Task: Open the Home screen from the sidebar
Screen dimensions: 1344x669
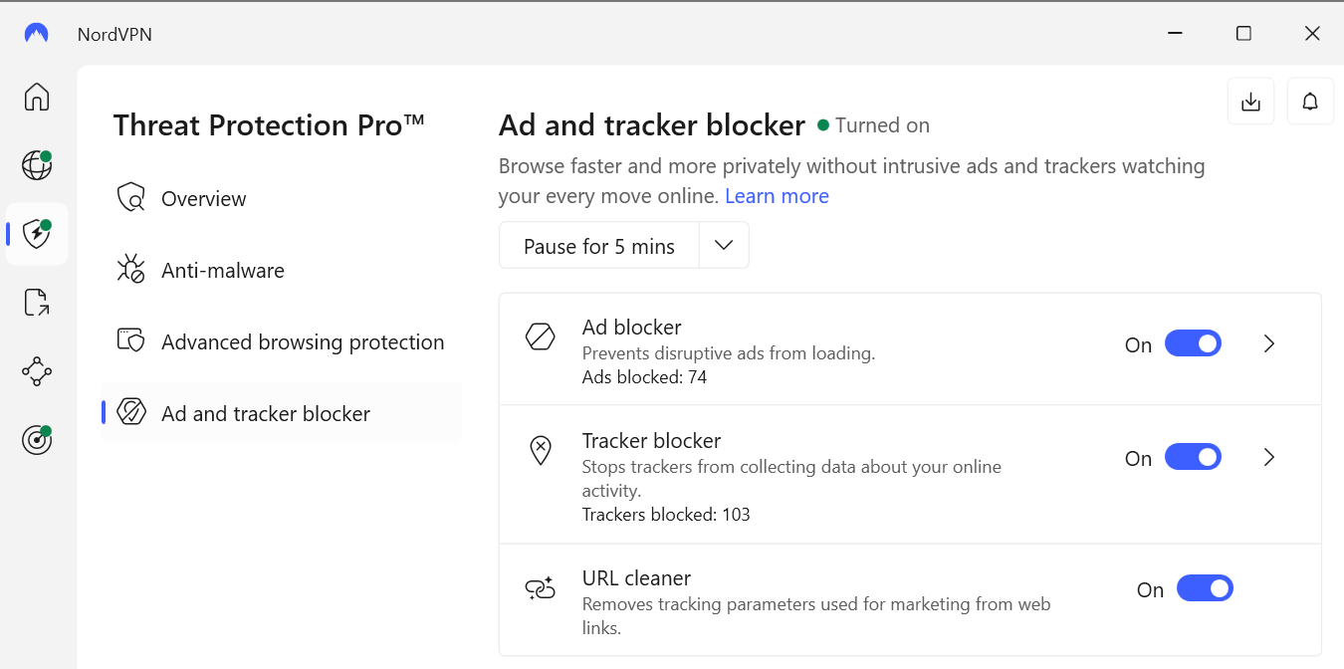Action: pyautogui.click(x=36, y=97)
